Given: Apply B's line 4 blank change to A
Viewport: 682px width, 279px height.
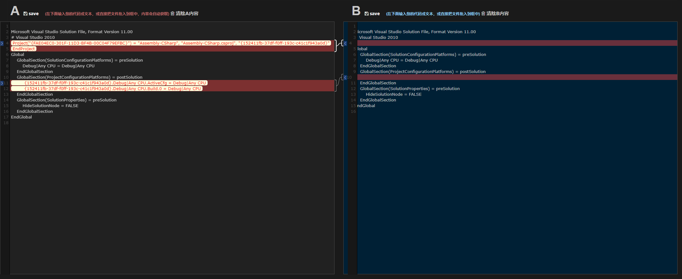Looking at the screenshot, I should coord(345,43).
